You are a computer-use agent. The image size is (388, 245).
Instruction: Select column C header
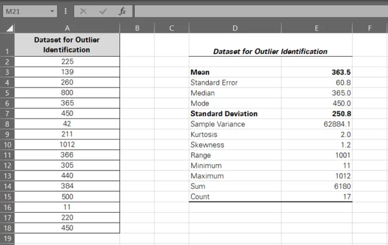(171, 28)
